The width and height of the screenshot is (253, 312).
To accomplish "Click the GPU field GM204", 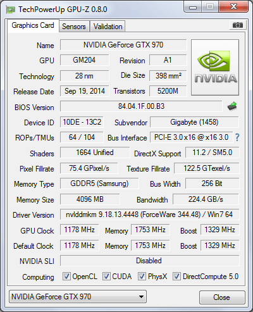I will [84, 60].
